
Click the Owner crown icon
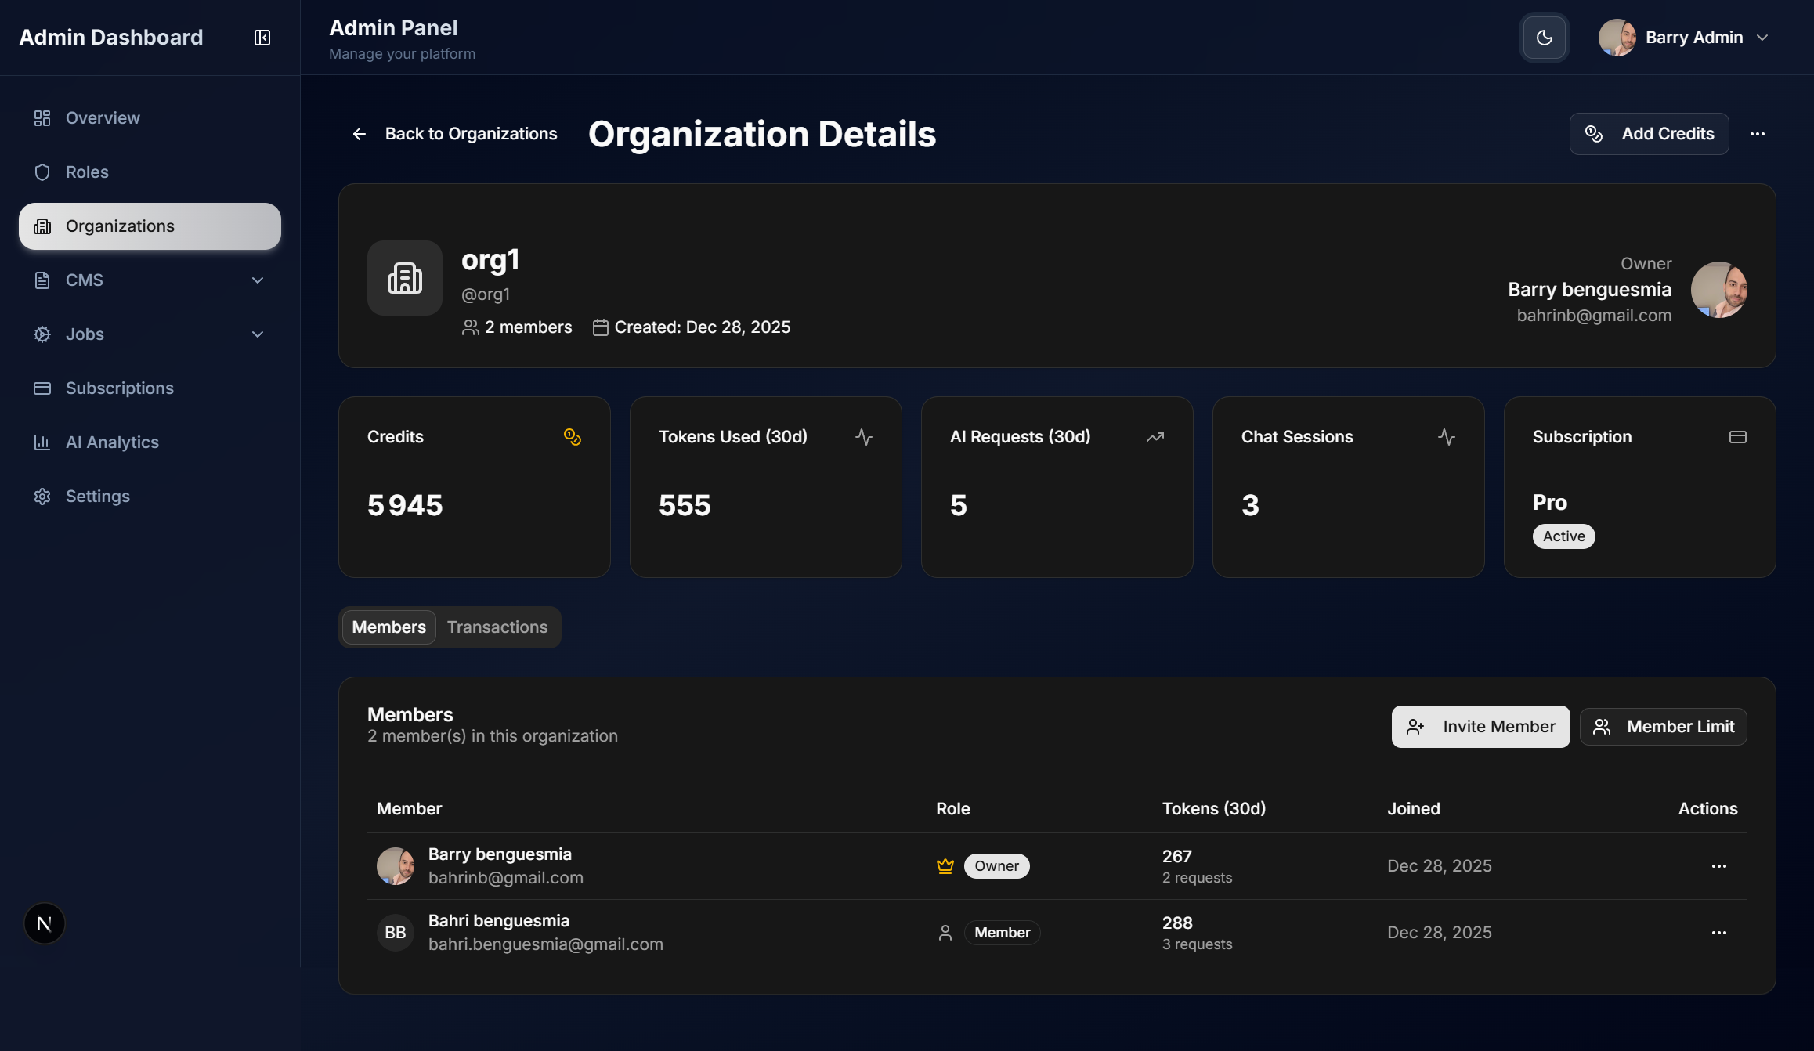point(945,866)
